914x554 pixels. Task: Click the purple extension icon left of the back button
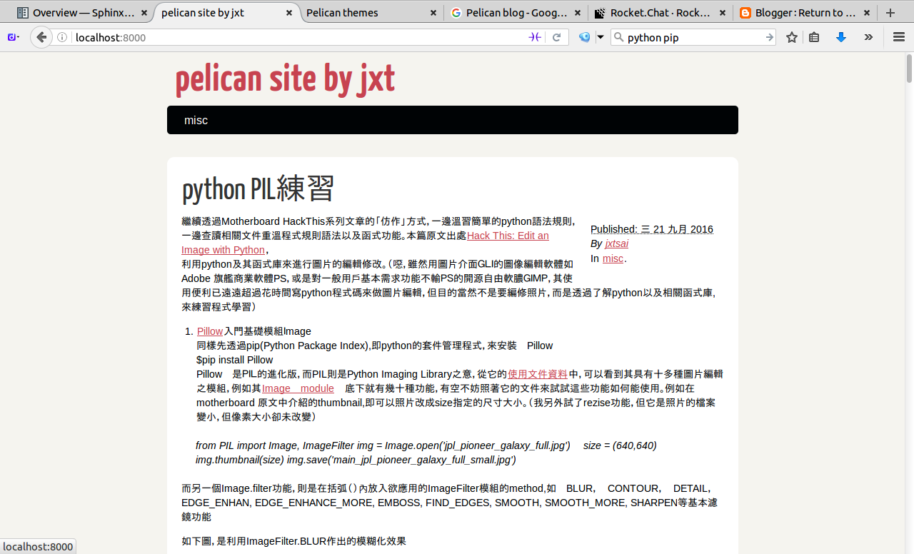coord(14,37)
